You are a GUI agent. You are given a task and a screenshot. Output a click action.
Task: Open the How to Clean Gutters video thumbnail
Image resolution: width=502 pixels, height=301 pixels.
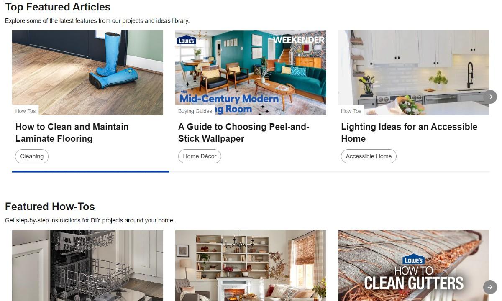coord(413,265)
